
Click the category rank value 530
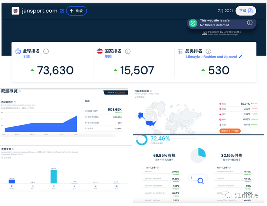click(x=219, y=70)
